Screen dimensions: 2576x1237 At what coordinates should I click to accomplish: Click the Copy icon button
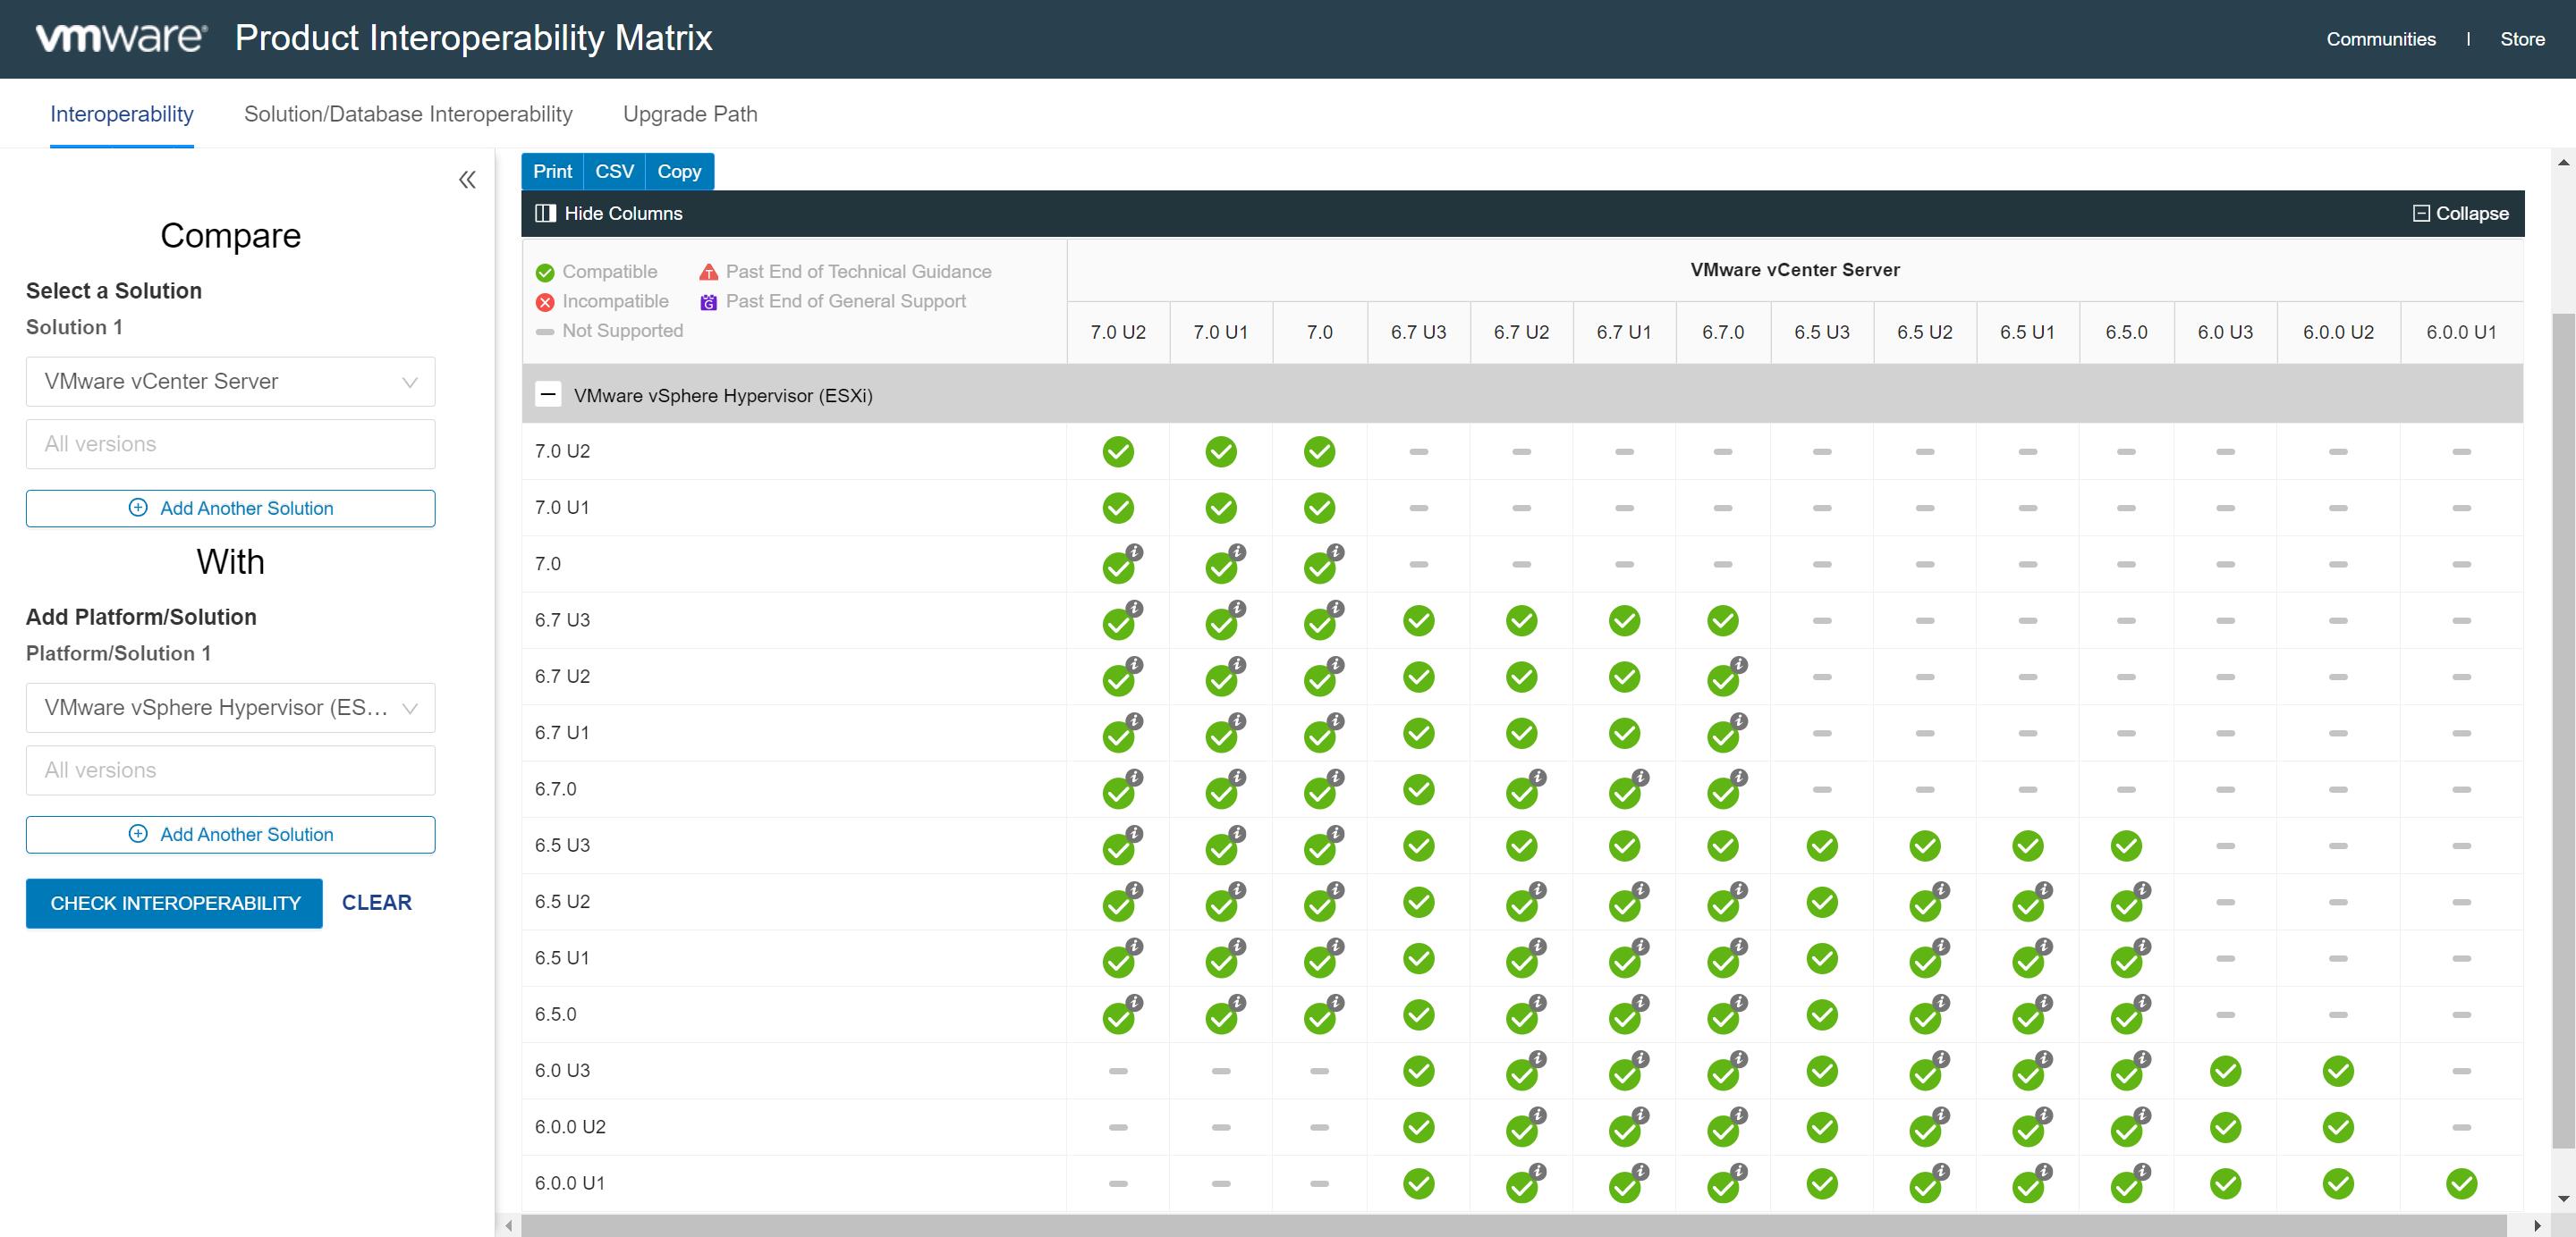pos(679,171)
